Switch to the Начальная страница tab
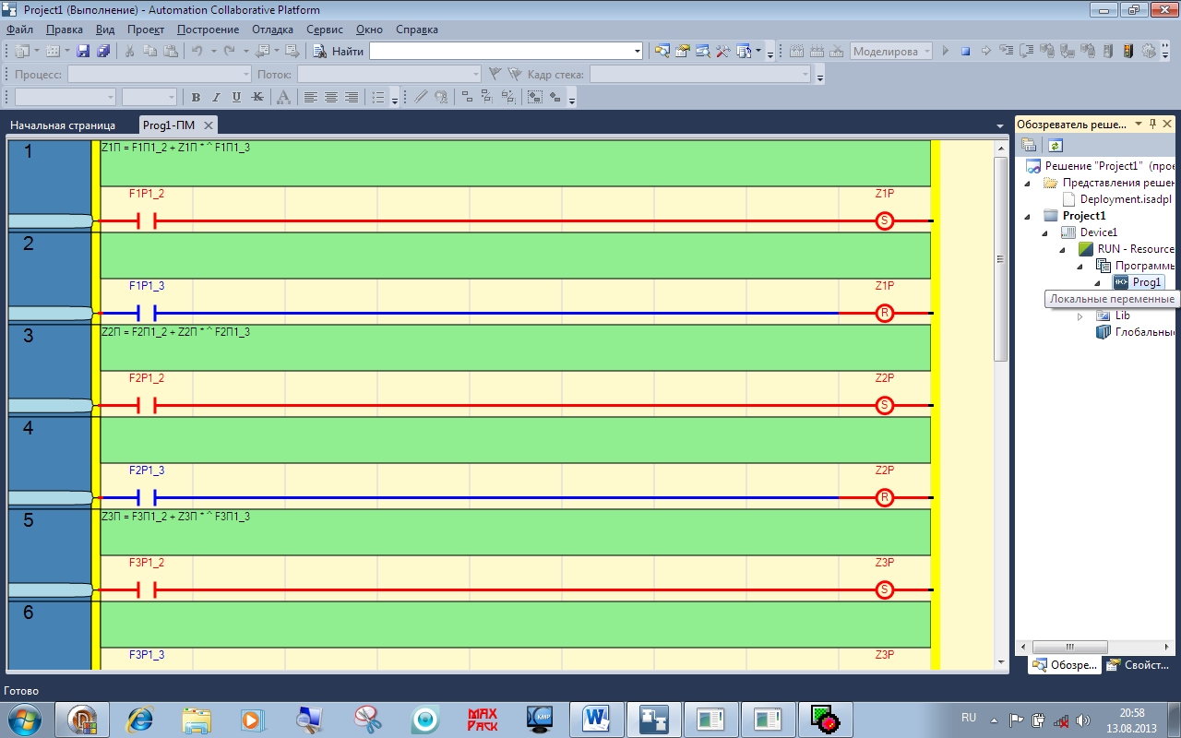Image resolution: width=1181 pixels, height=738 pixels. pyautogui.click(x=63, y=125)
